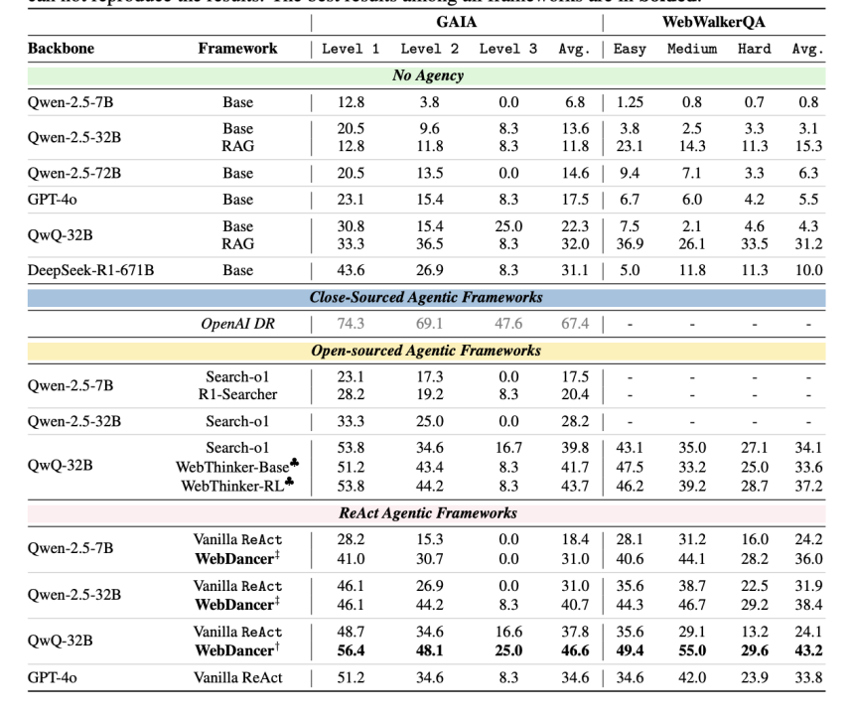Screen dimensions: 852x715
Task: Select the 38.4 WebWalkerQA average for WebDancer
Action: (808, 605)
